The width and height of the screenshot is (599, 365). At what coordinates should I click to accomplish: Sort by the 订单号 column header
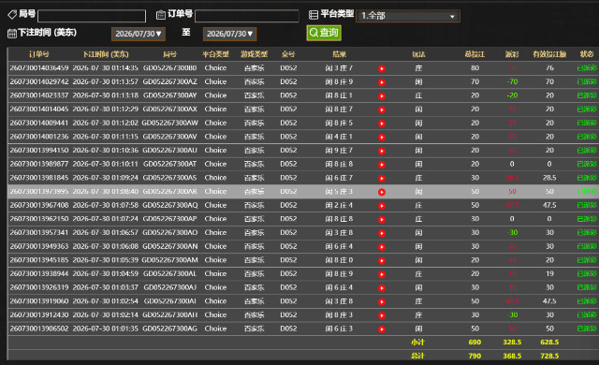click(x=39, y=54)
